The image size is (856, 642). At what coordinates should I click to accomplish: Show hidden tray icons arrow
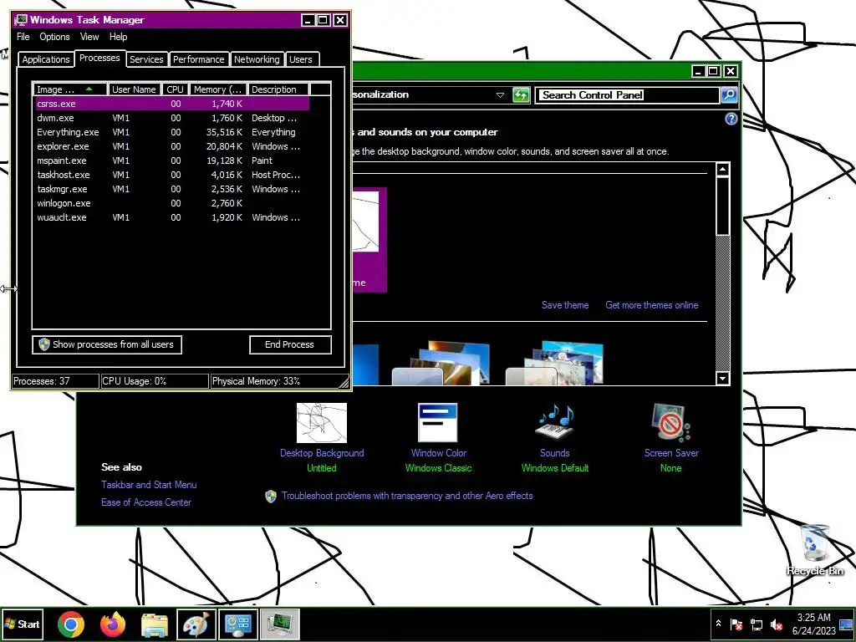pyautogui.click(x=718, y=624)
